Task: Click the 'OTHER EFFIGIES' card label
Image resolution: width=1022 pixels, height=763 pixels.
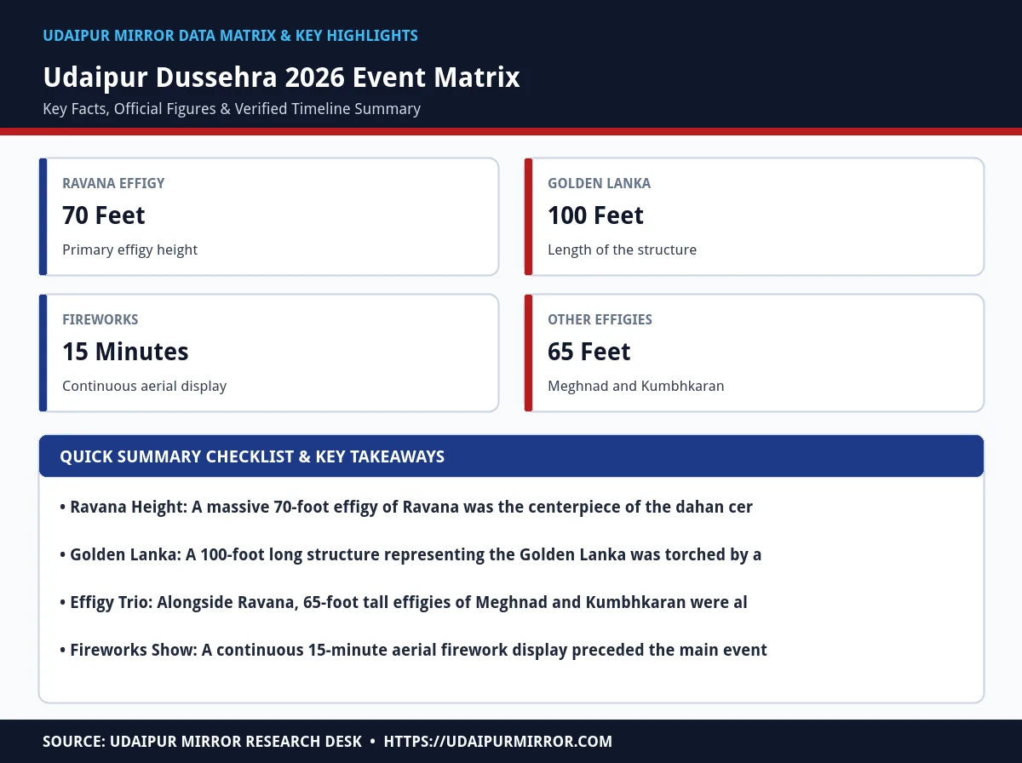Action: click(x=600, y=319)
